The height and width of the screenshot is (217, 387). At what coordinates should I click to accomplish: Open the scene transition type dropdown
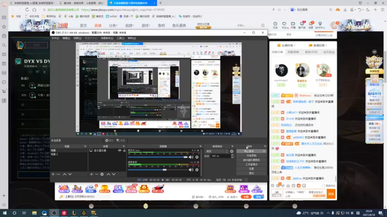click(x=217, y=151)
